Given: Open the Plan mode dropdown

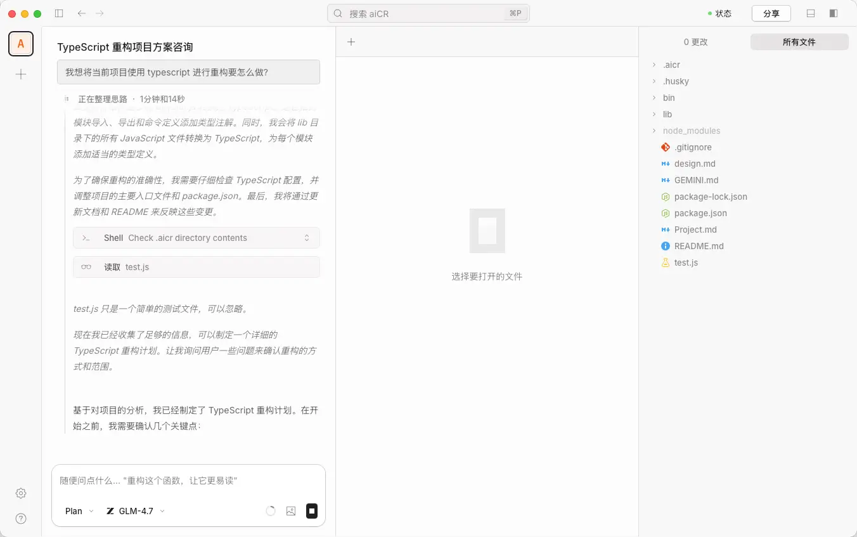Looking at the screenshot, I should [x=79, y=511].
